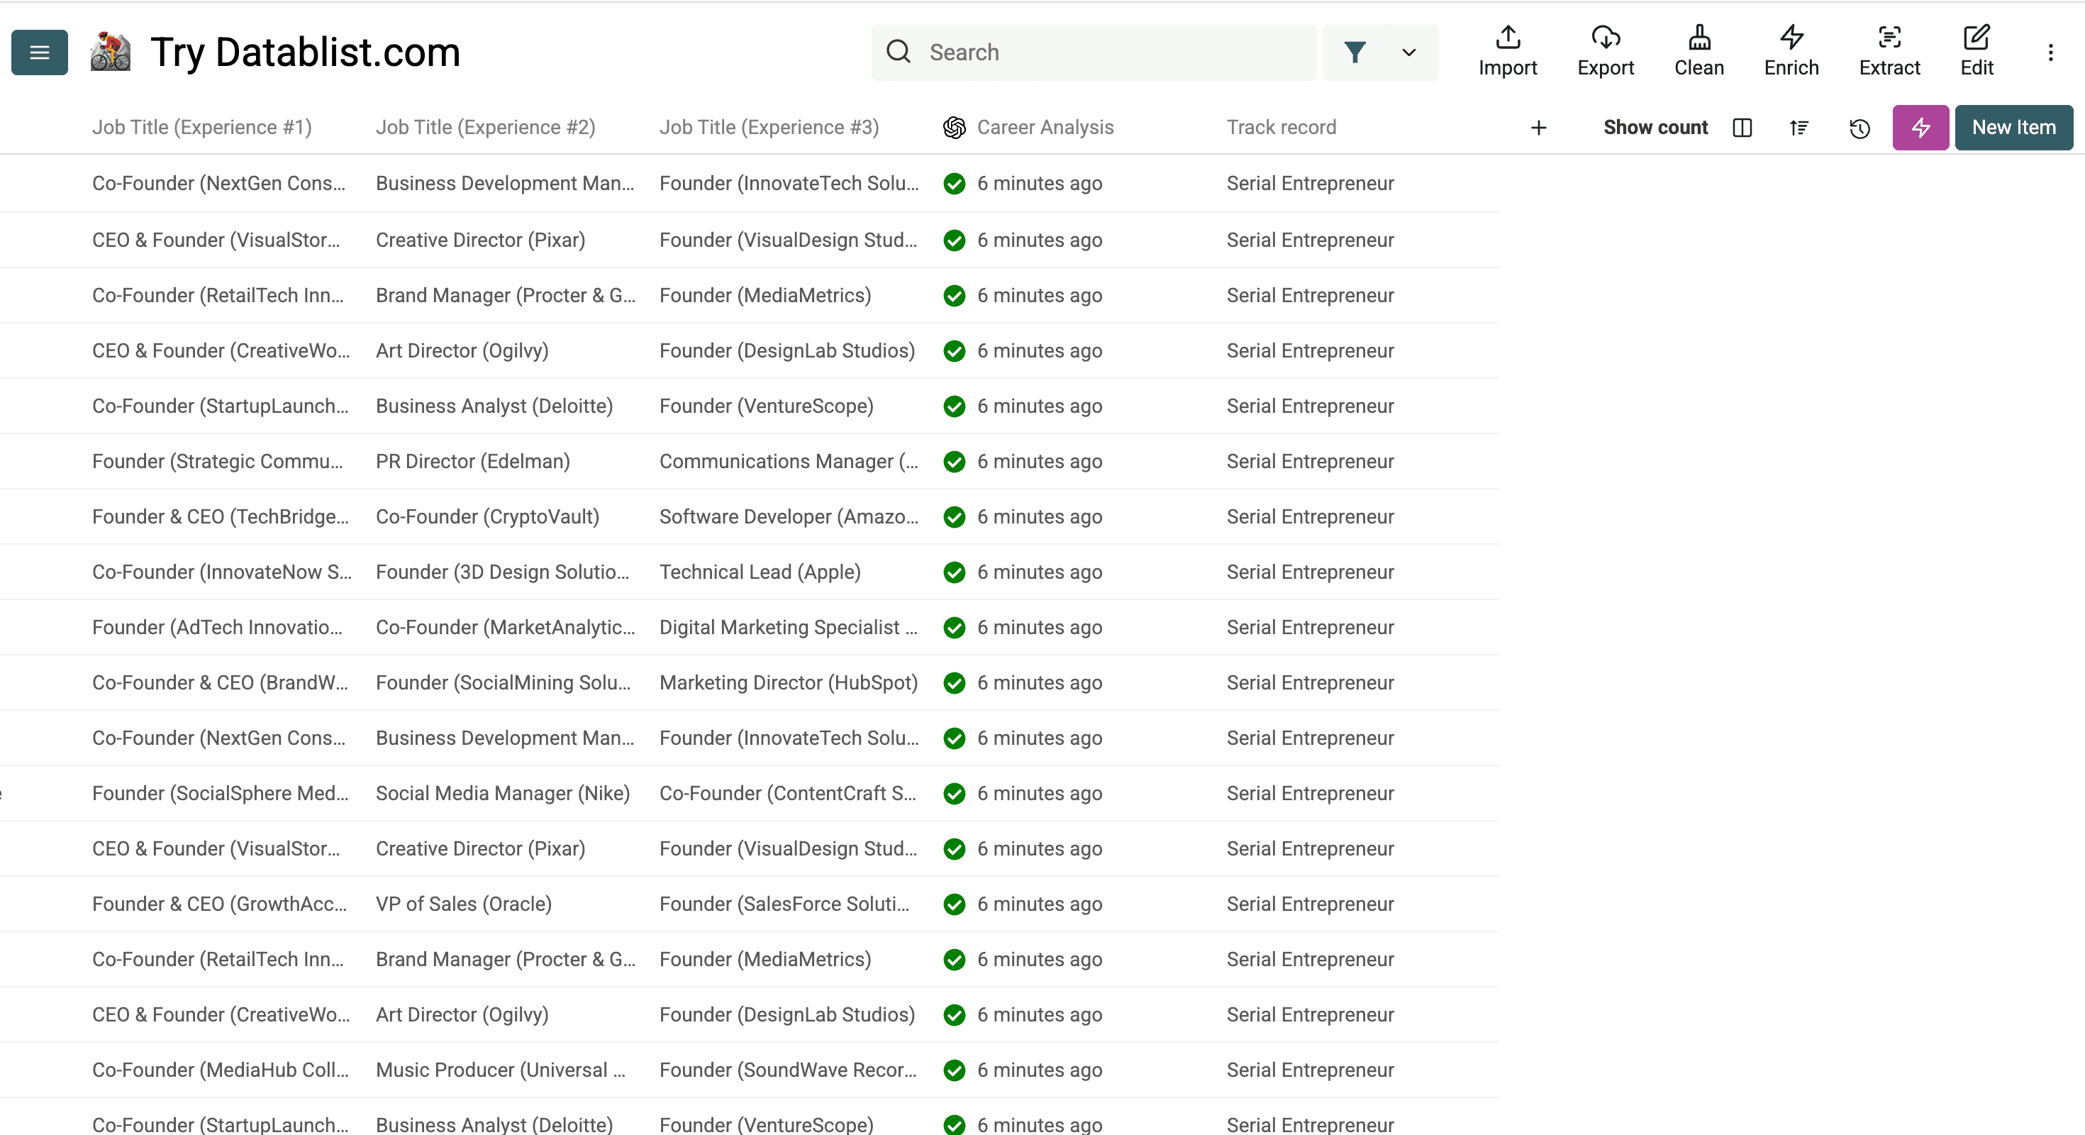Open the sort order icon
This screenshot has width=2085, height=1135.
[1798, 128]
